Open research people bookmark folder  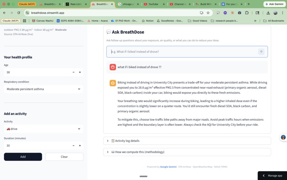click(224, 21)
